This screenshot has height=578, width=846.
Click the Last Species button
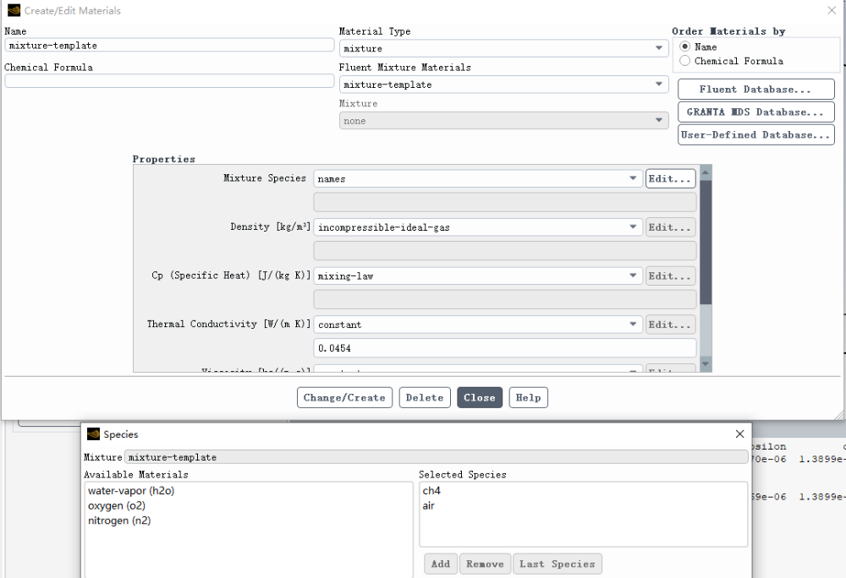tap(558, 564)
